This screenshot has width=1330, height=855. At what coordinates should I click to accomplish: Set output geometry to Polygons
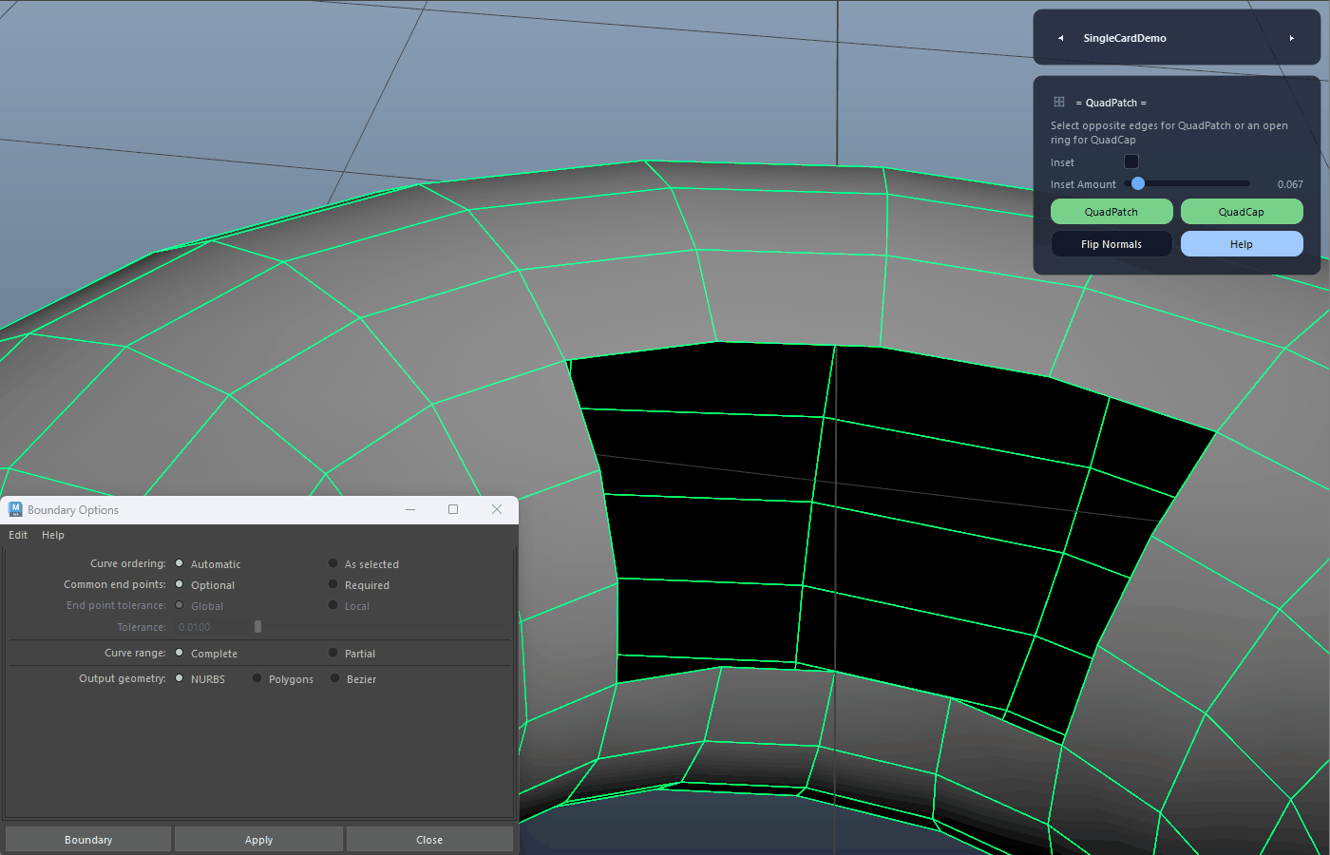point(257,678)
